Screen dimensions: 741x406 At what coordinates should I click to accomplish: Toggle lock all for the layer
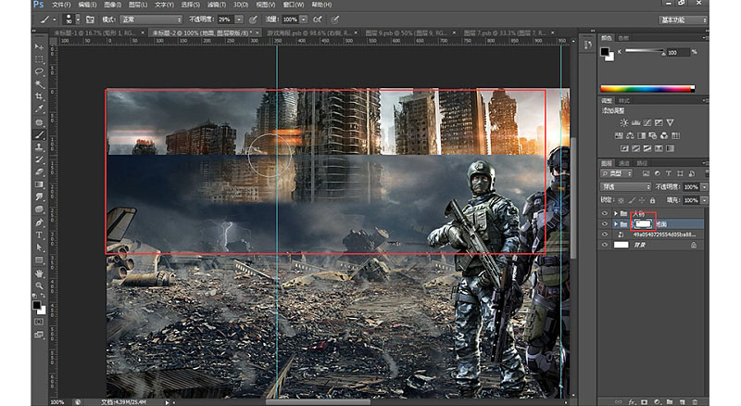tap(652, 200)
